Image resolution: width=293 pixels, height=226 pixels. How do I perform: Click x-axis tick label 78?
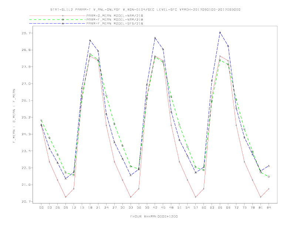[252, 208]
